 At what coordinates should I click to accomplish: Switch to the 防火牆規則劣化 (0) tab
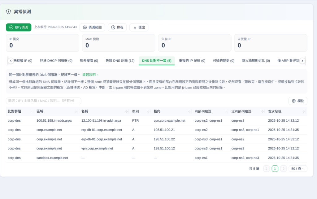click(x=256, y=61)
